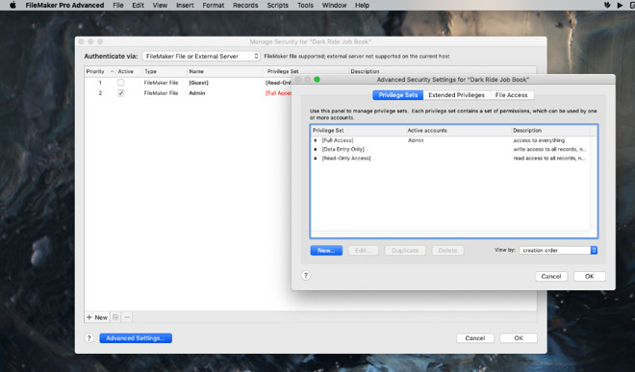Click reorder handle for [Full Access]
Screen dimensions: 635x372
(x=316, y=140)
